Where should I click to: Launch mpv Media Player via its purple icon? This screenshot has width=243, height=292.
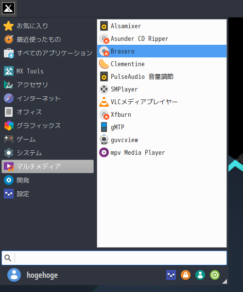[104, 152]
